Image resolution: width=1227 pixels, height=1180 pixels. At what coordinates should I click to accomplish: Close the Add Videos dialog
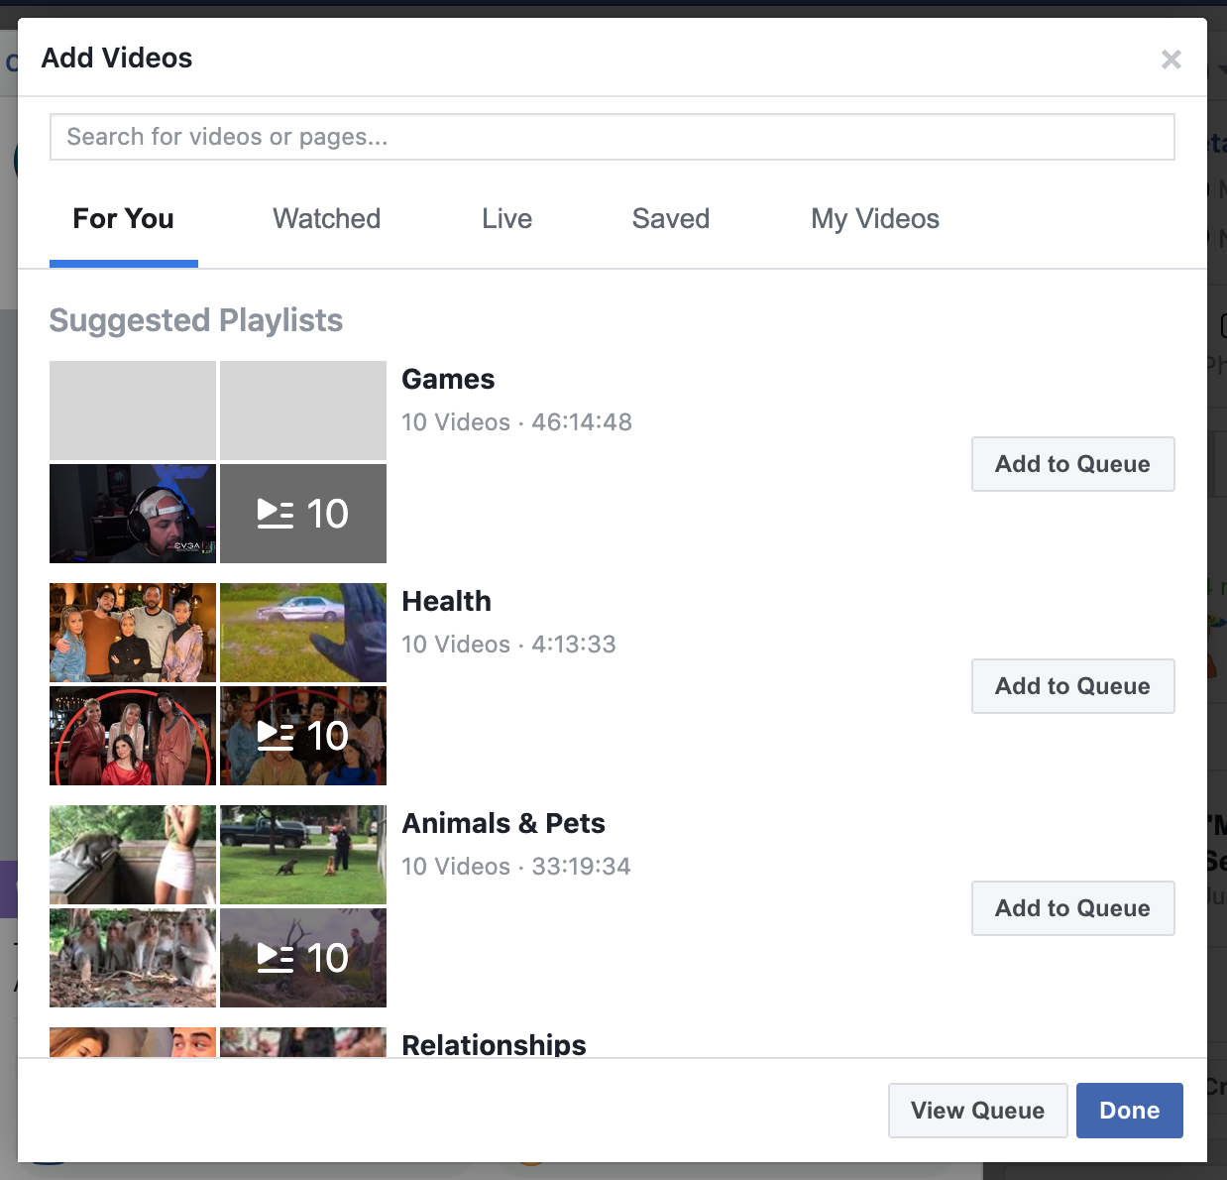[1171, 59]
